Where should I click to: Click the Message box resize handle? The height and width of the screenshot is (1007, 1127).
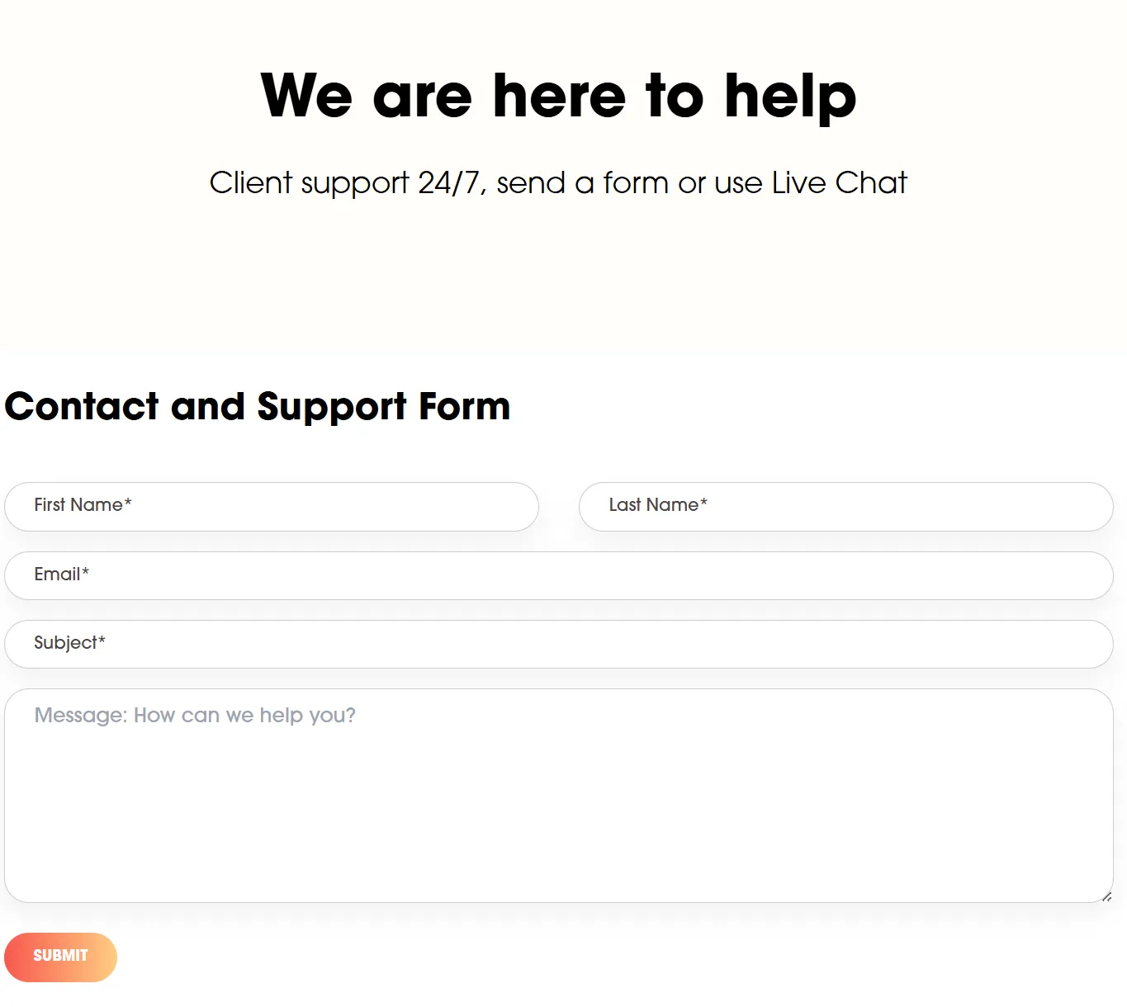[x=1106, y=896]
